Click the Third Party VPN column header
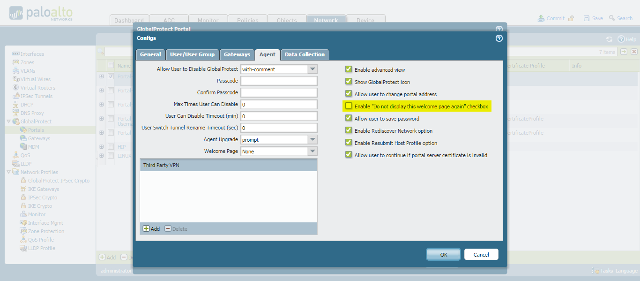 click(x=229, y=165)
